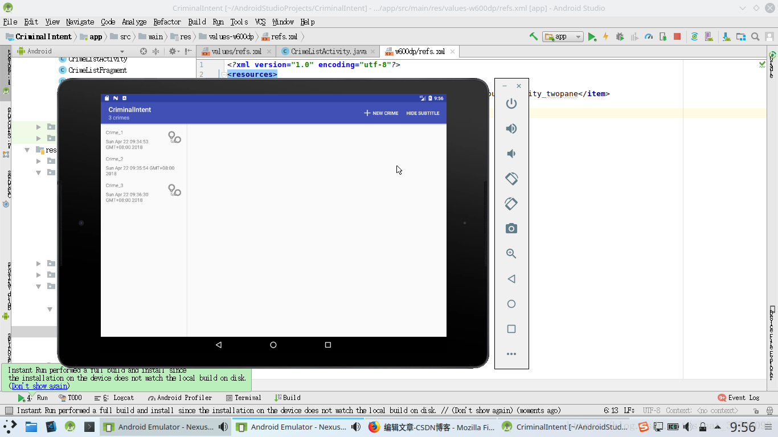Tap HIDE SUBTITLE in the app bar

[x=423, y=113]
